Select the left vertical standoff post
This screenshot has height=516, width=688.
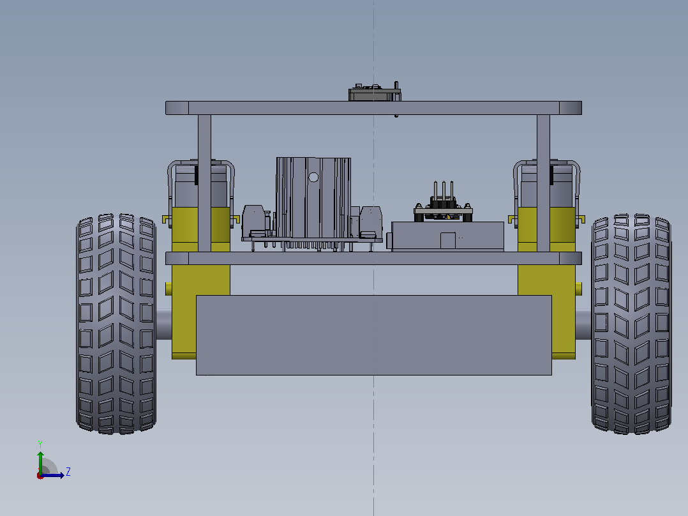coord(204,183)
